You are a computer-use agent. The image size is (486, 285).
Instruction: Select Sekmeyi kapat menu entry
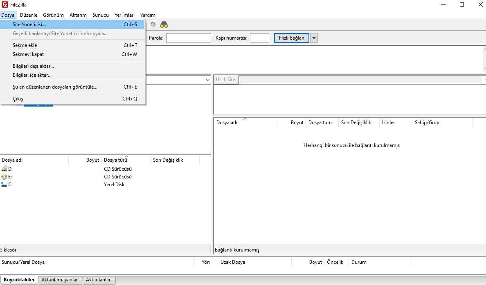(x=72, y=54)
